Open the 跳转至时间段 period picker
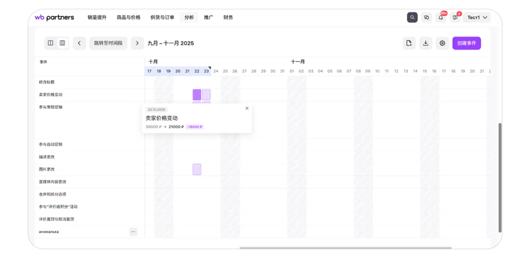The image size is (531, 258). 108,43
